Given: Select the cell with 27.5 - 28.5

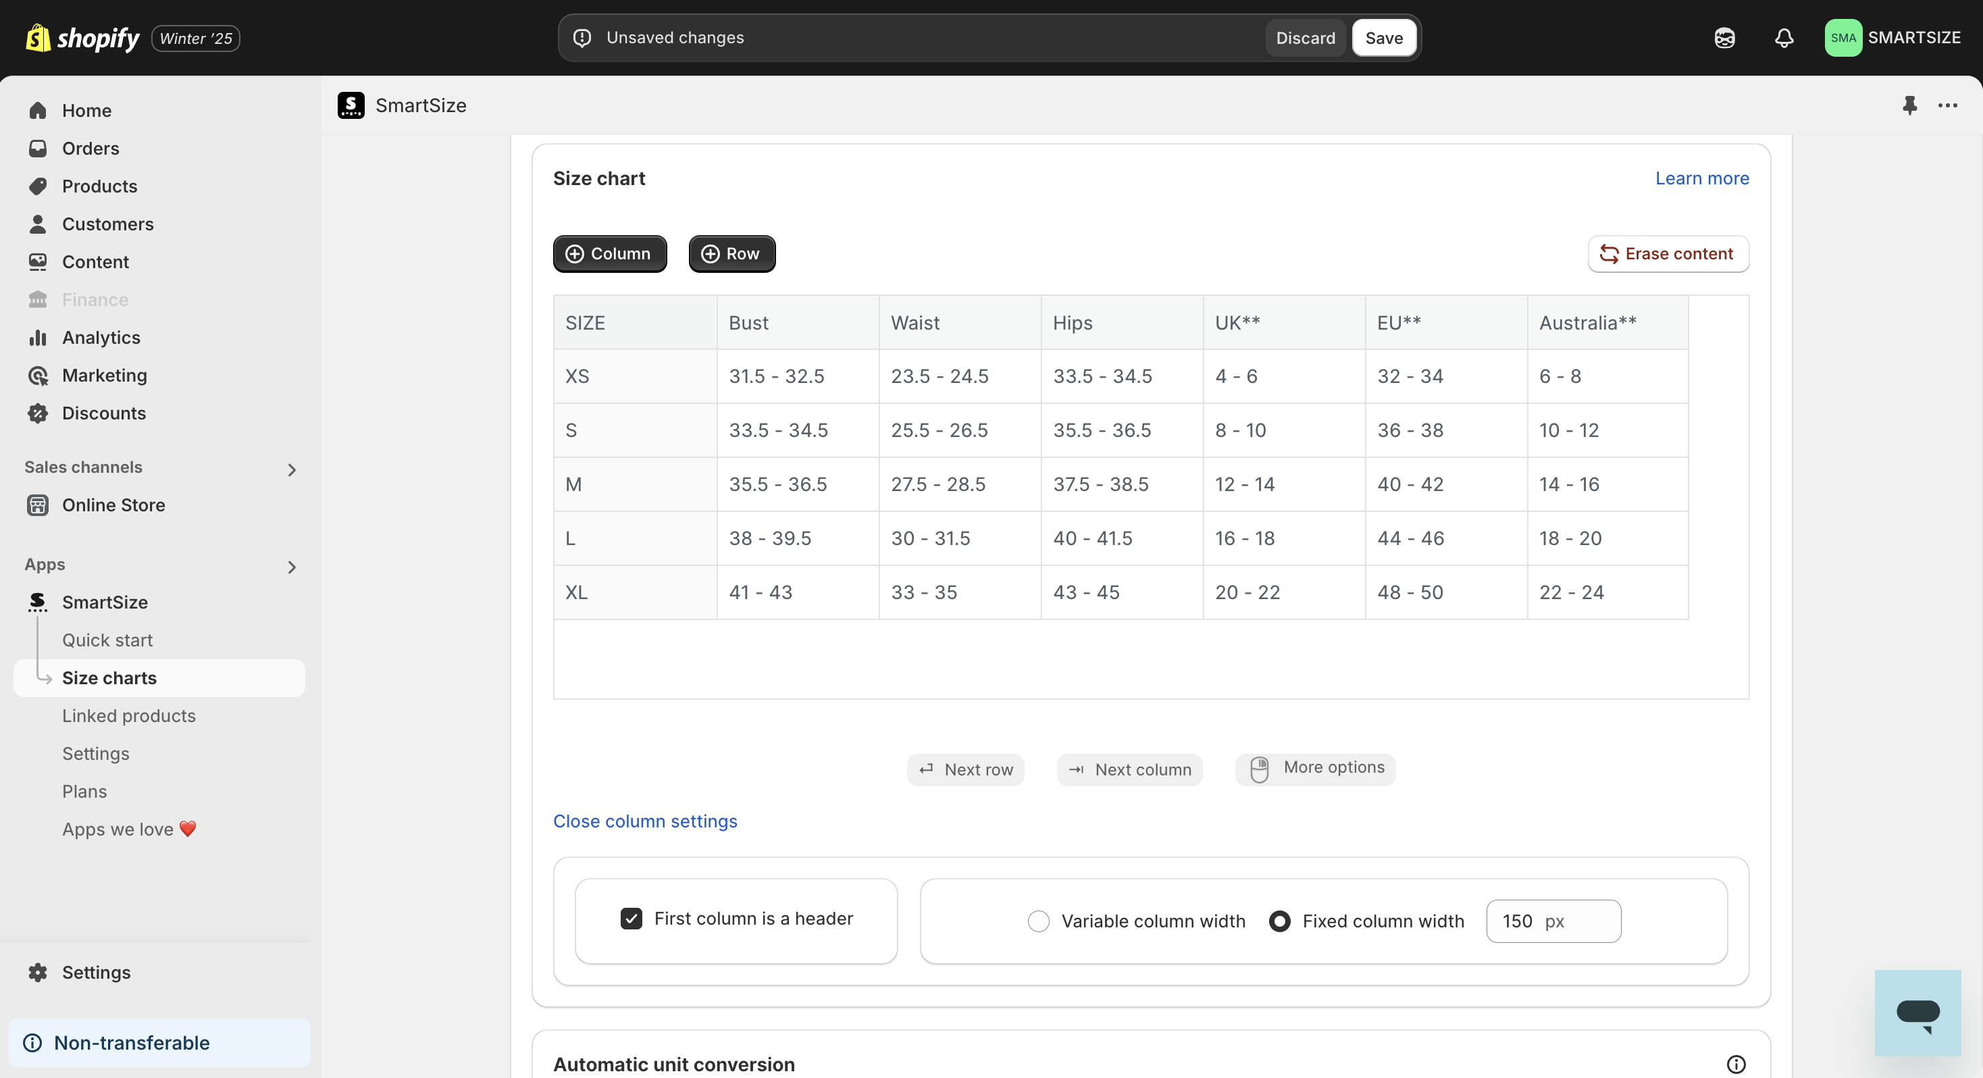Looking at the screenshot, I should coord(960,484).
